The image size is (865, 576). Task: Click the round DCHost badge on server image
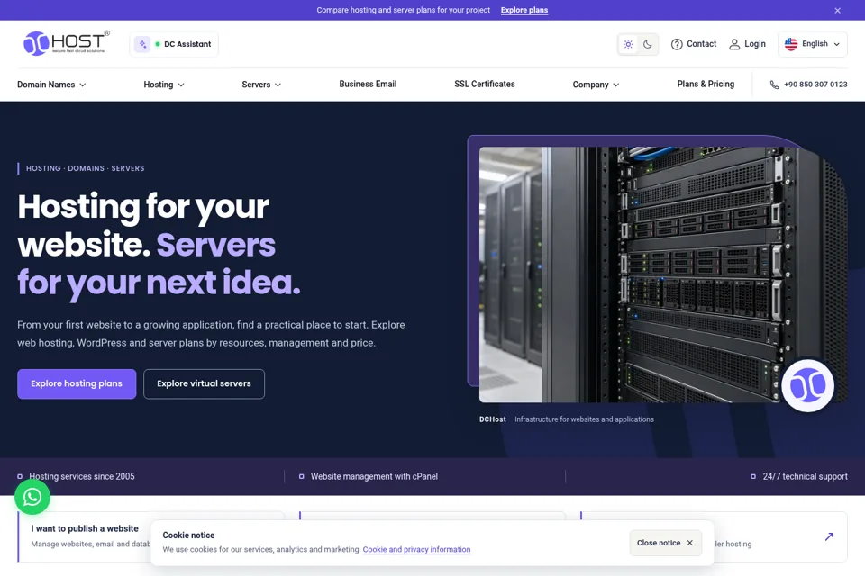pyautogui.click(x=807, y=385)
